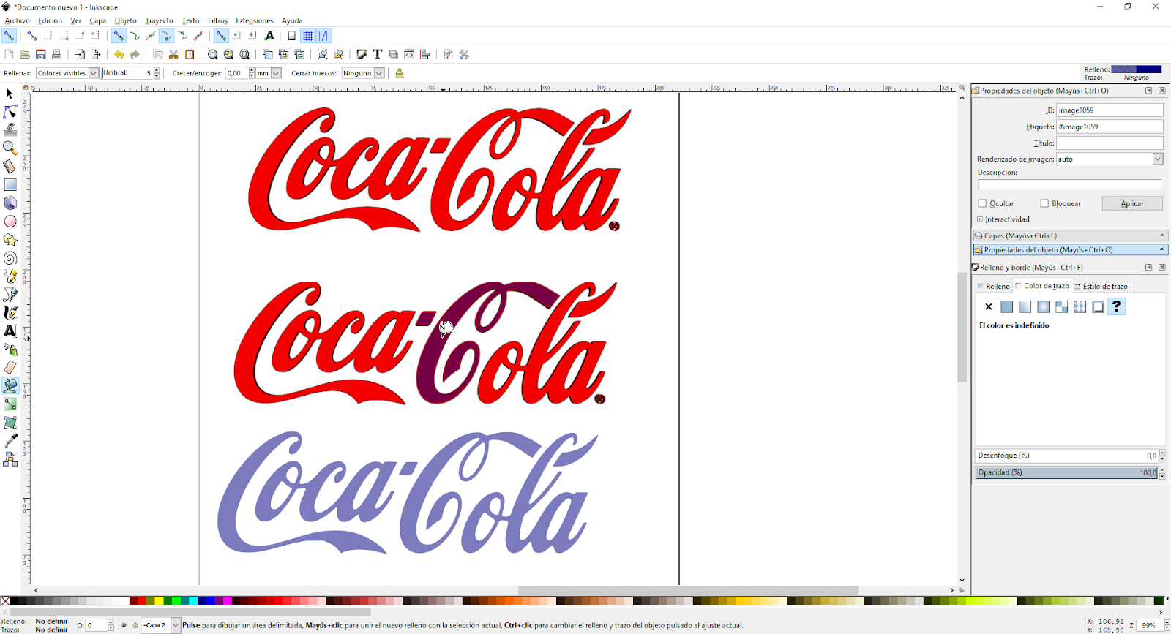Increase the Umbral threshold stepper
1171x634 pixels.
157,70
